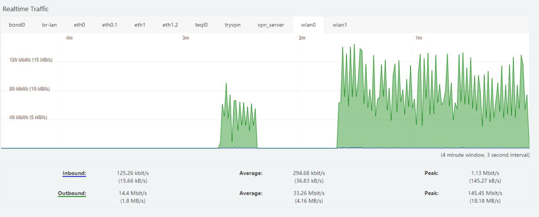Open the eth1.2 interface tab
Viewport: 539px width, 217px height.
(x=170, y=25)
